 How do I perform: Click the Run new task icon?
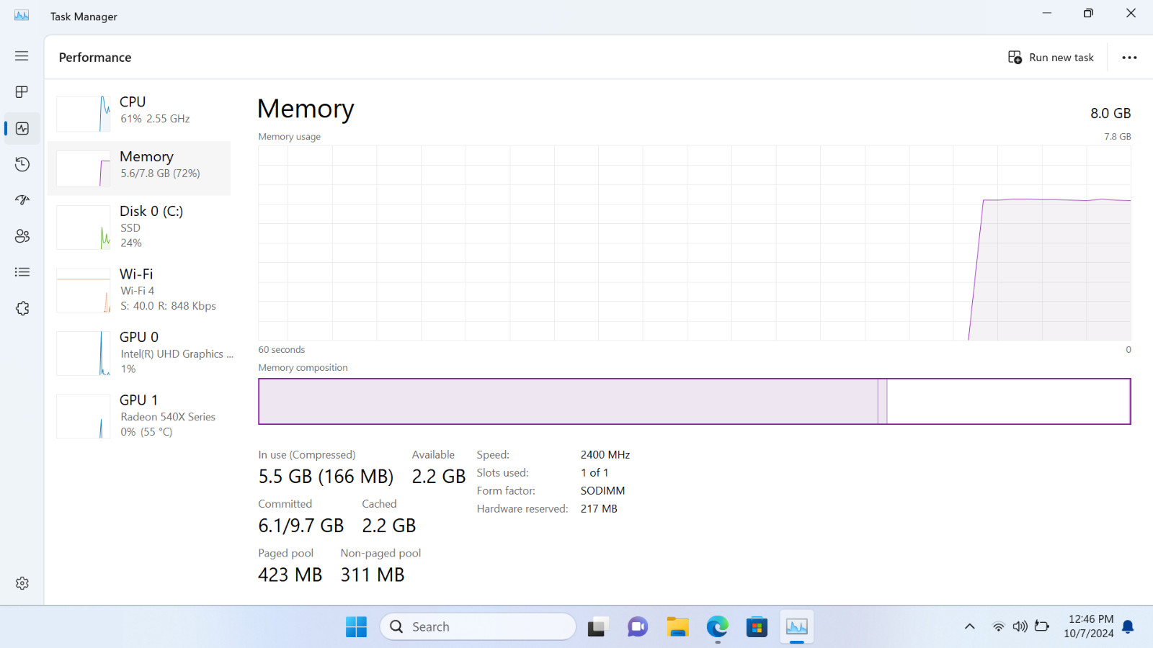click(x=1015, y=58)
